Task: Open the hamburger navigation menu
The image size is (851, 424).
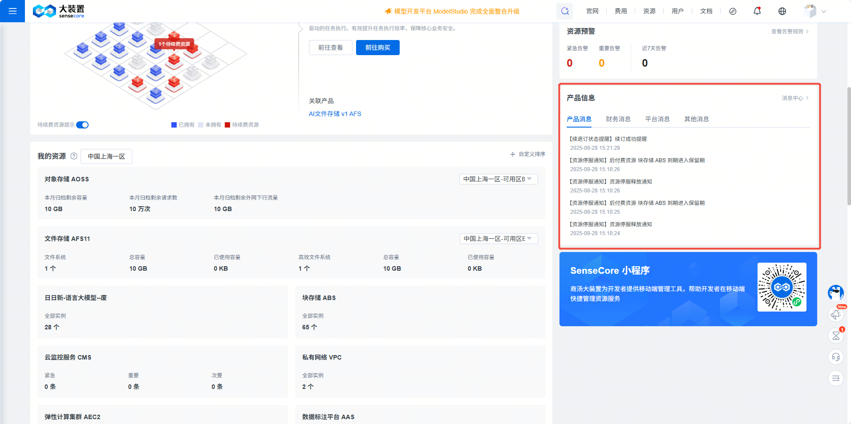Action: 12,11
